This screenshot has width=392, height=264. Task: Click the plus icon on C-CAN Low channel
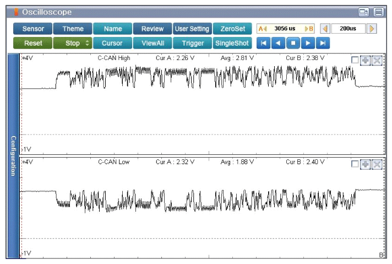click(x=366, y=164)
